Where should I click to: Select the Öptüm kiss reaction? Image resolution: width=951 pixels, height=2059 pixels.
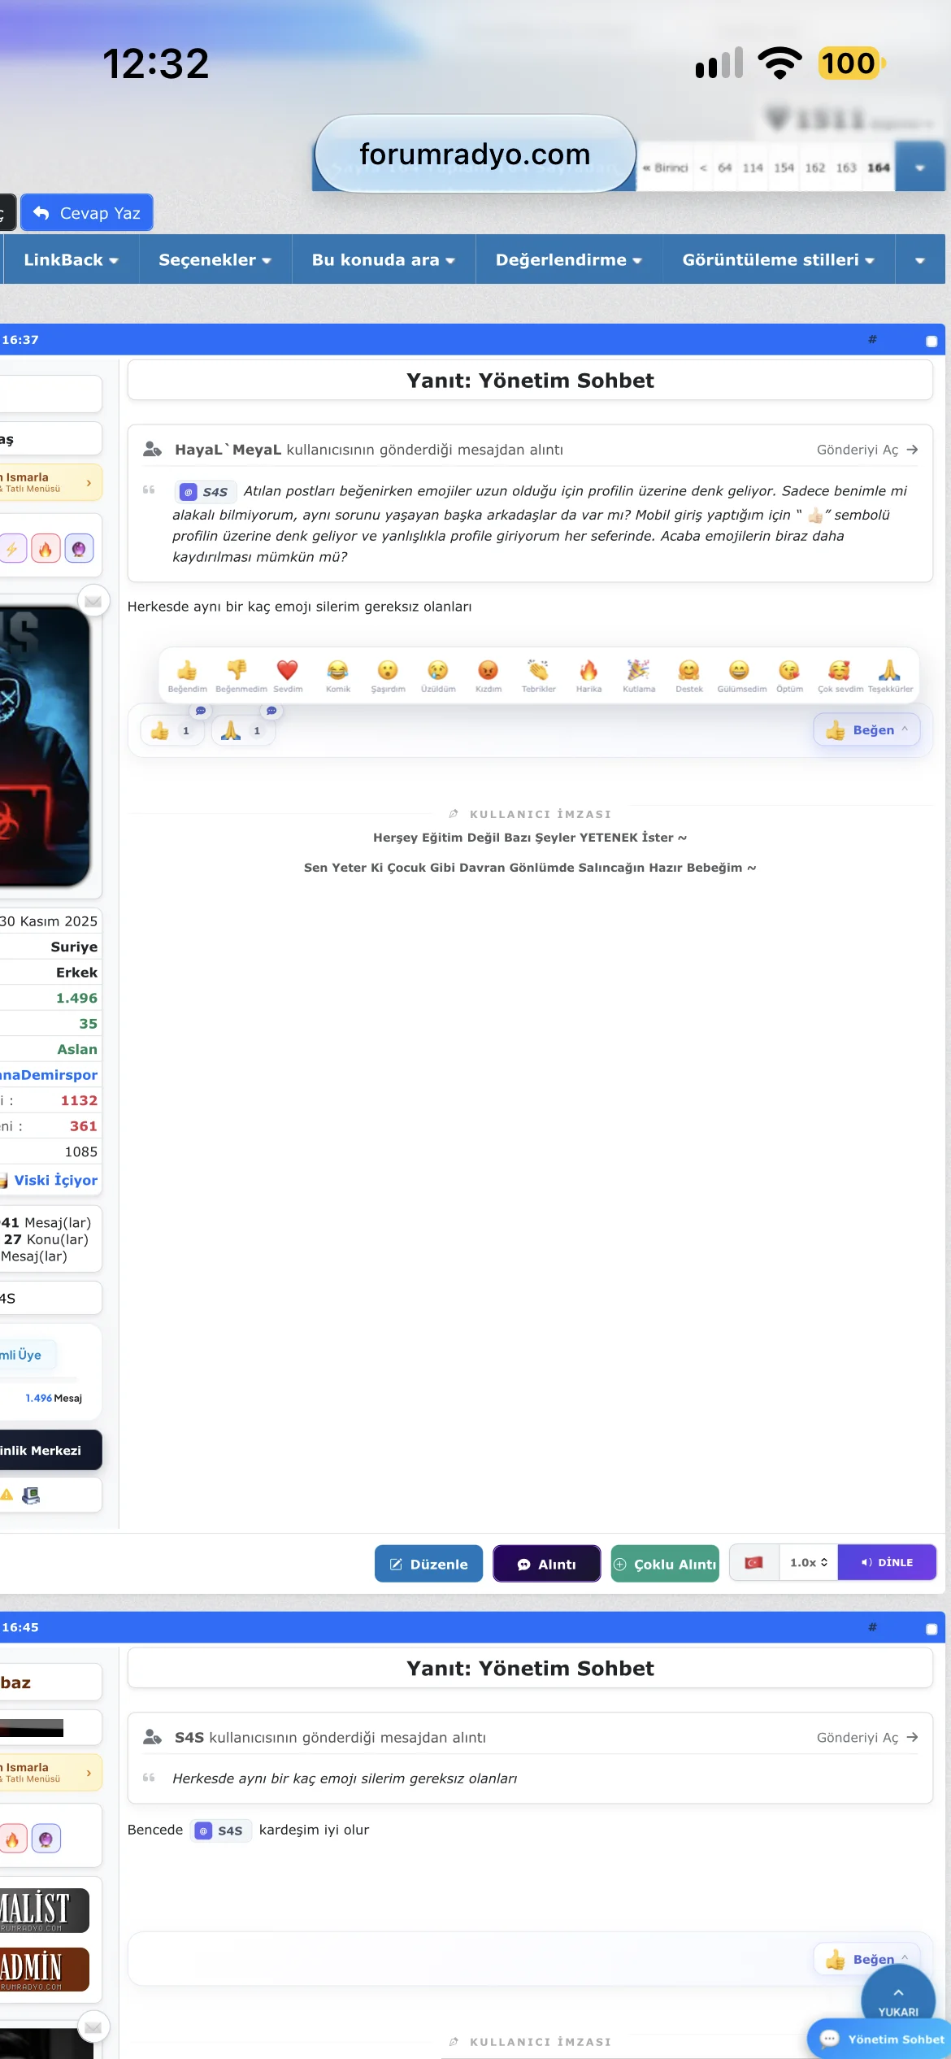pos(789,675)
